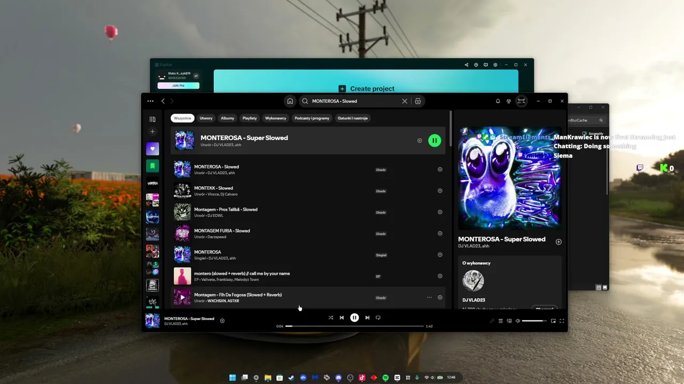
Task: Open the Spotify home page
Action: 290,101
